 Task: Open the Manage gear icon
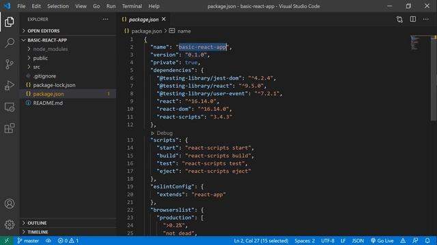pyautogui.click(x=9, y=225)
